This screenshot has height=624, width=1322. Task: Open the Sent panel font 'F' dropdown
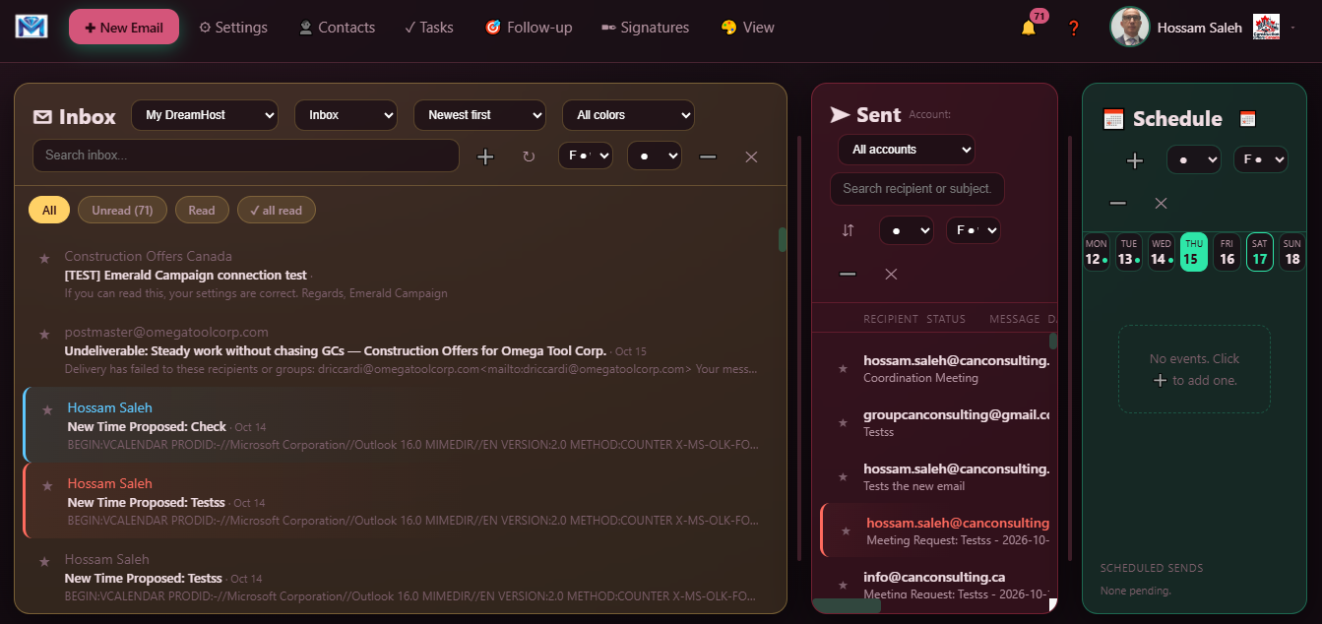[974, 230]
